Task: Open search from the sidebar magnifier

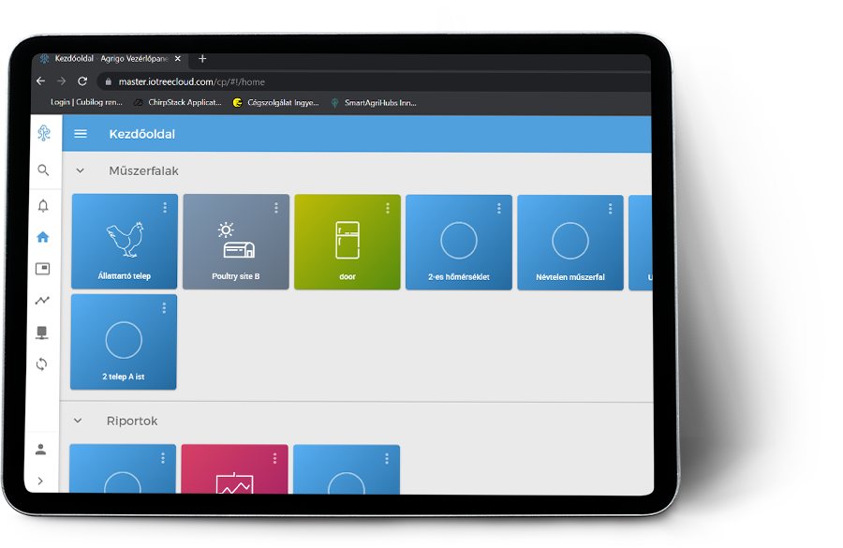Action: pos(43,170)
